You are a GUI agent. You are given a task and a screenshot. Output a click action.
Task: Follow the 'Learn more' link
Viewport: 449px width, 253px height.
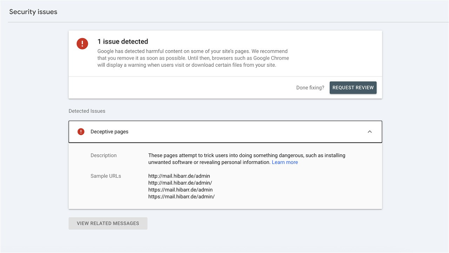tap(284, 162)
